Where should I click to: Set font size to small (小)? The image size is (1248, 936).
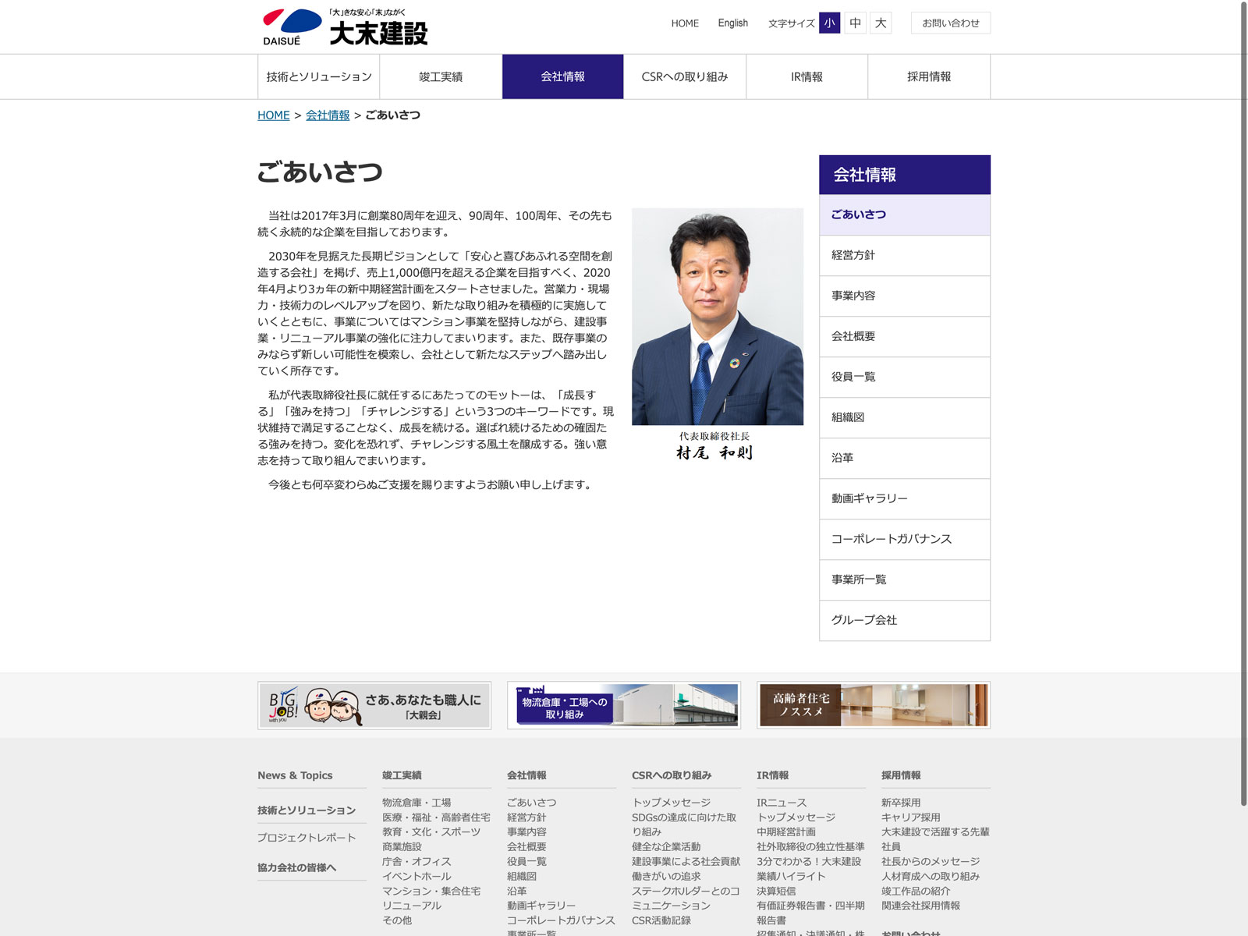point(829,23)
